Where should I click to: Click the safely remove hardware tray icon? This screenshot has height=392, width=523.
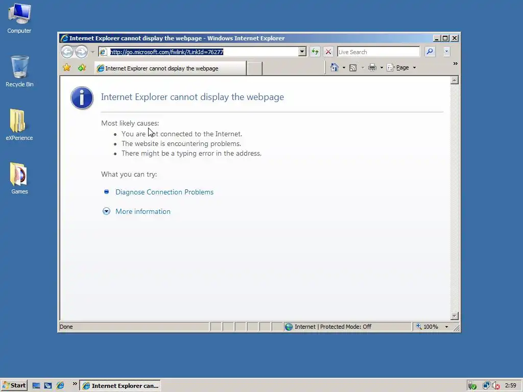472,386
